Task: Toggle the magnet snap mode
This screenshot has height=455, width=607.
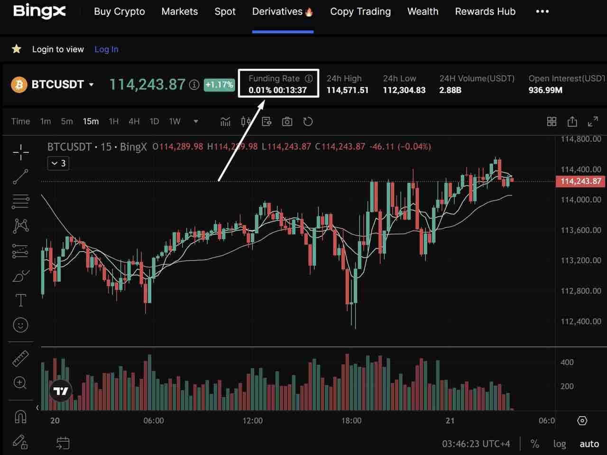Action: tap(20, 416)
